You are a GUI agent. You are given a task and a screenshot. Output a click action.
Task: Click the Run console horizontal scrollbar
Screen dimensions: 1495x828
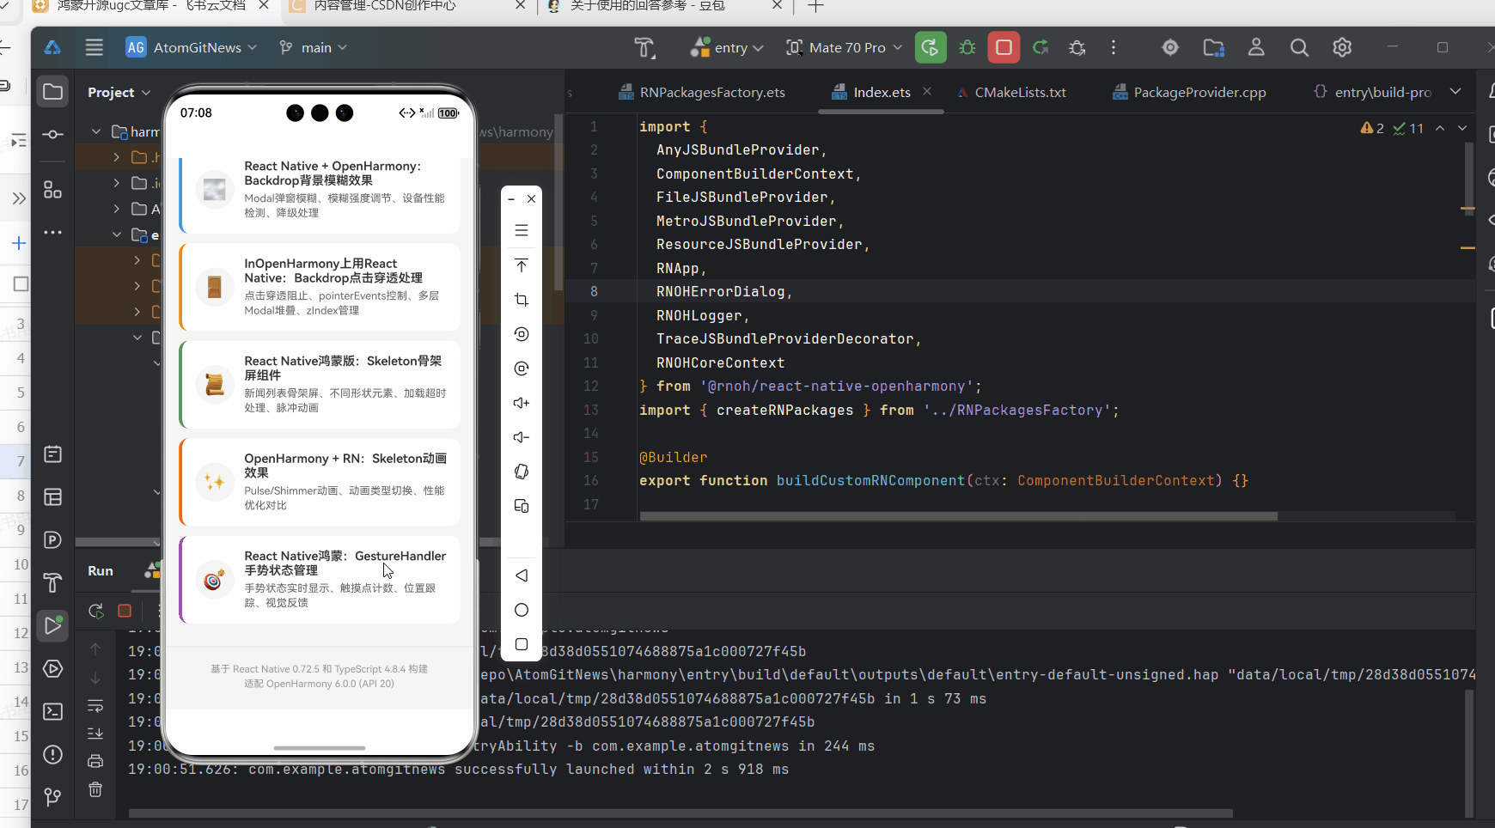point(680,813)
